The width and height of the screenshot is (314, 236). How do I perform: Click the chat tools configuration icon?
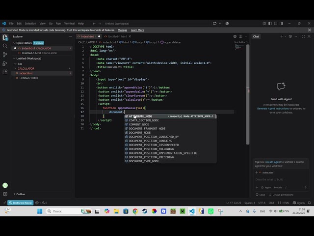(x=286, y=187)
